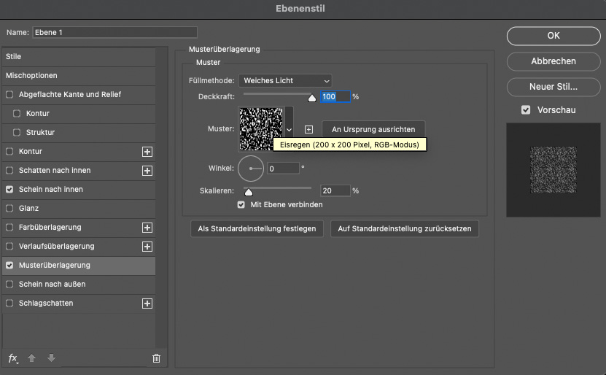Move effect down with the down arrow
Image resolution: width=606 pixels, height=375 pixels.
(x=51, y=358)
